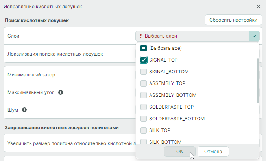Image resolution: width=266 pixels, height=161 pixels.
Task: Click Сбросить настройки button
Action: tap(233, 20)
